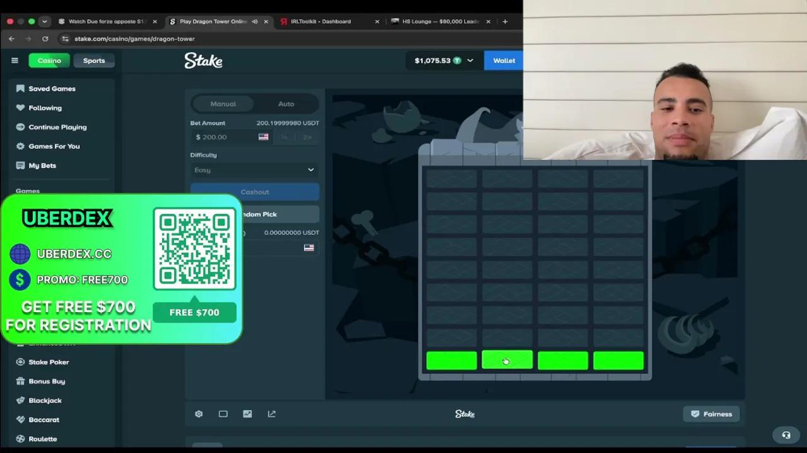Click the browser forward arrow

point(28,38)
